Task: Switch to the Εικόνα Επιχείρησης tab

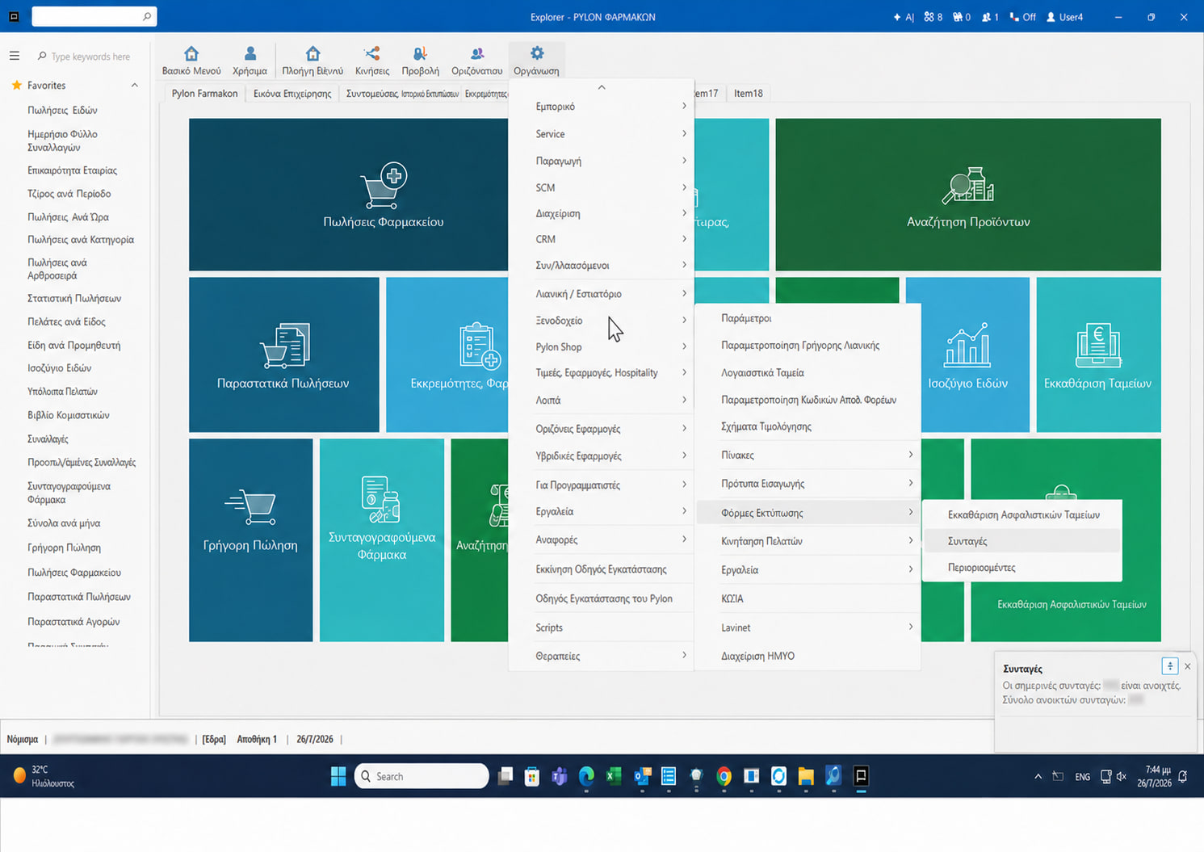Action: pyautogui.click(x=292, y=94)
